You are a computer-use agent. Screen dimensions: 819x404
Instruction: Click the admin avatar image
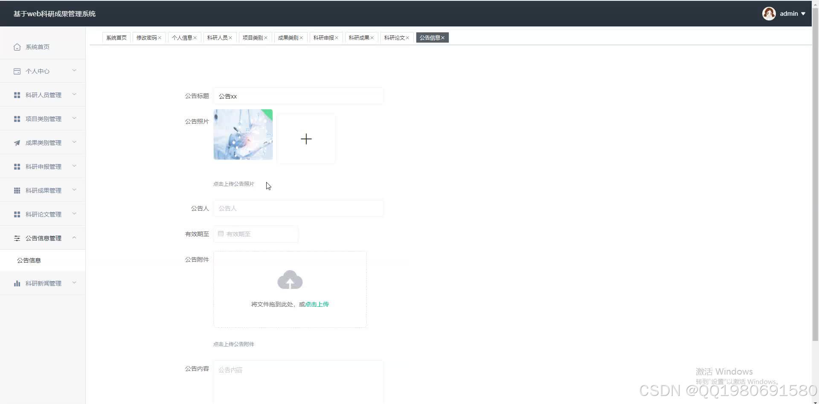pyautogui.click(x=769, y=13)
